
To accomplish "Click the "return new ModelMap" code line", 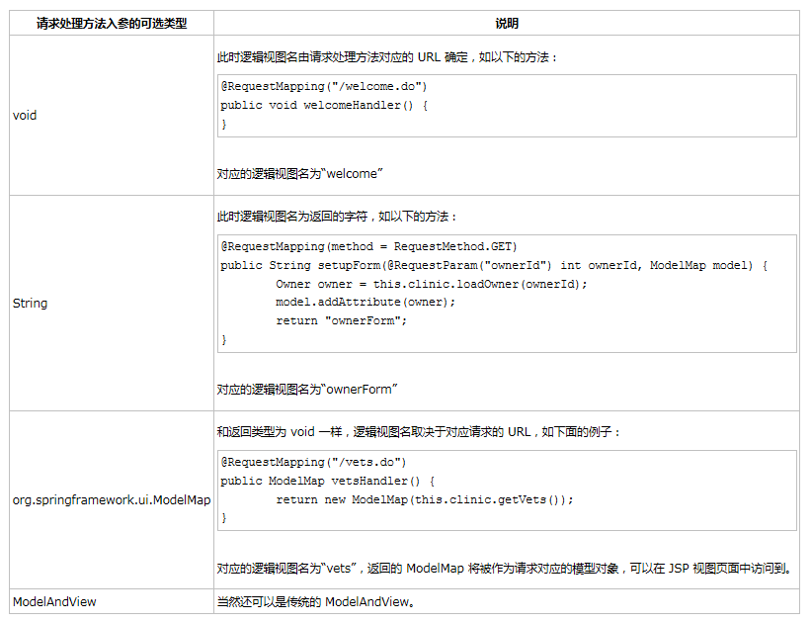I will pos(424,499).
